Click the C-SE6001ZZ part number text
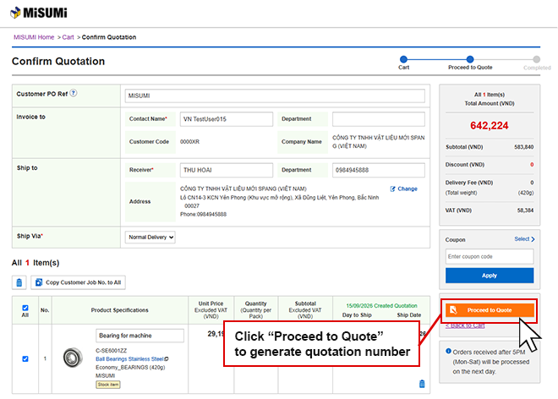The height and width of the screenshot is (399, 558). [111, 350]
